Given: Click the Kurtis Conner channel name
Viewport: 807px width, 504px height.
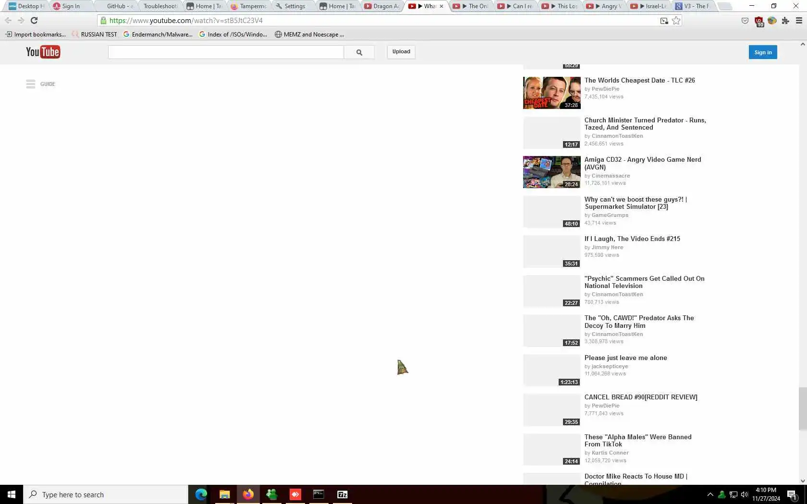Looking at the screenshot, I should click(x=610, y=453).
